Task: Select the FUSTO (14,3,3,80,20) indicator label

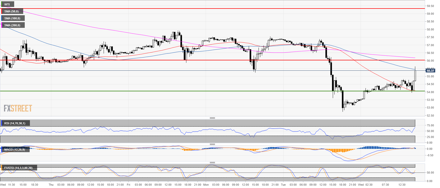Action: (x=18, y=168)
